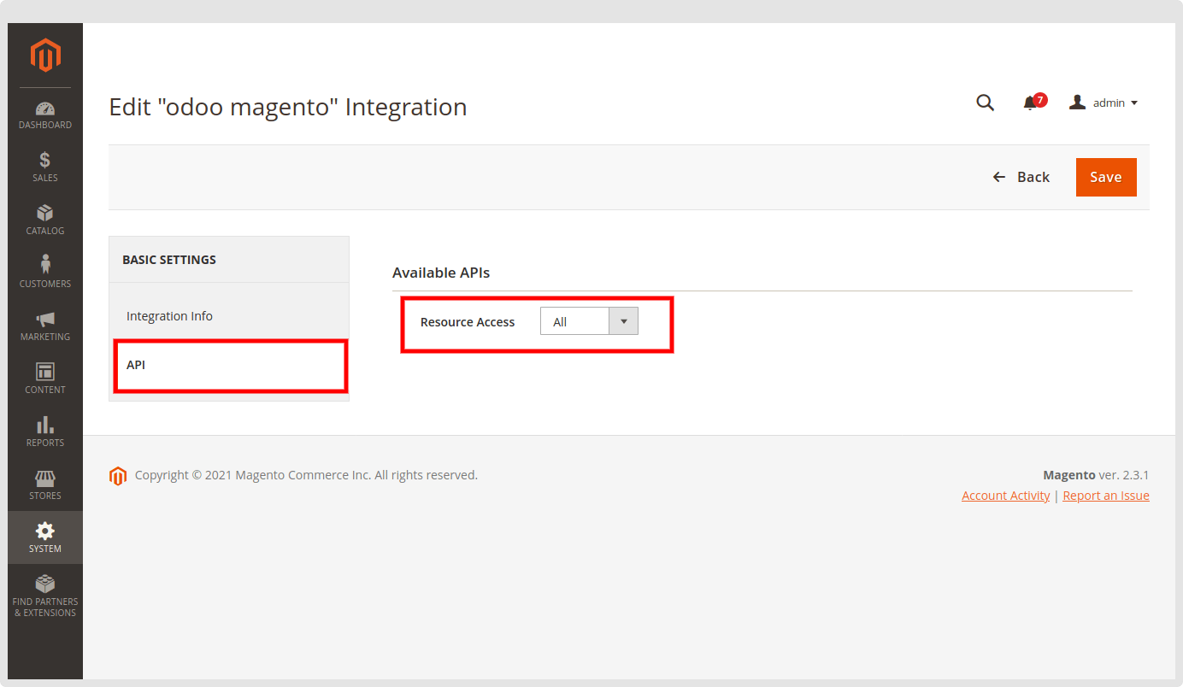Screen dimensions: 1183x687
Task: Open the Stores storefront icon
Action: (x=45, y=478)
